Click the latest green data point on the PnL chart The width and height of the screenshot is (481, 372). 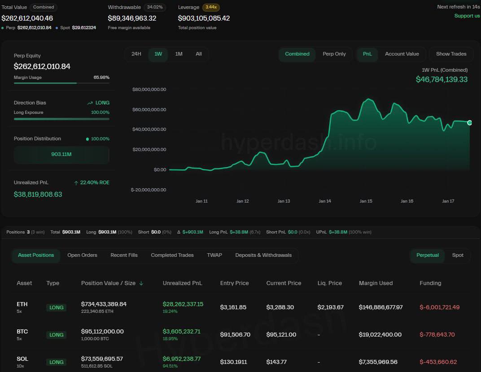[469, 122]
